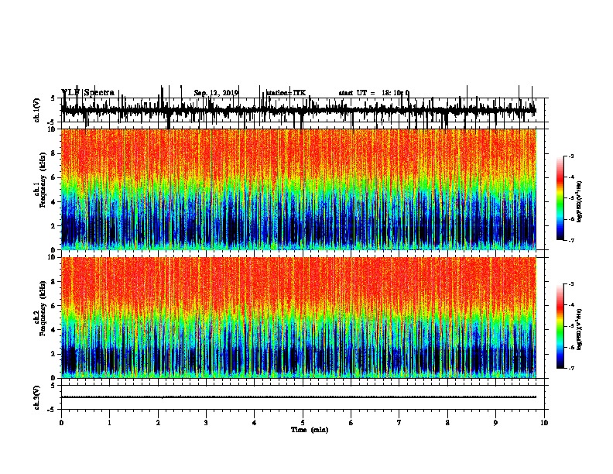
Task: Click the "9" tick on the time axis
Action: [x=495, y=423]
